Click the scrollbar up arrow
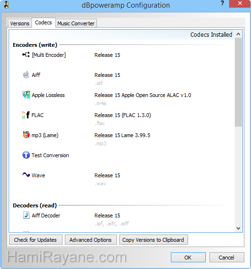Image resolution: width=251 pixels, height=269 pixels. tap(238, 34)
